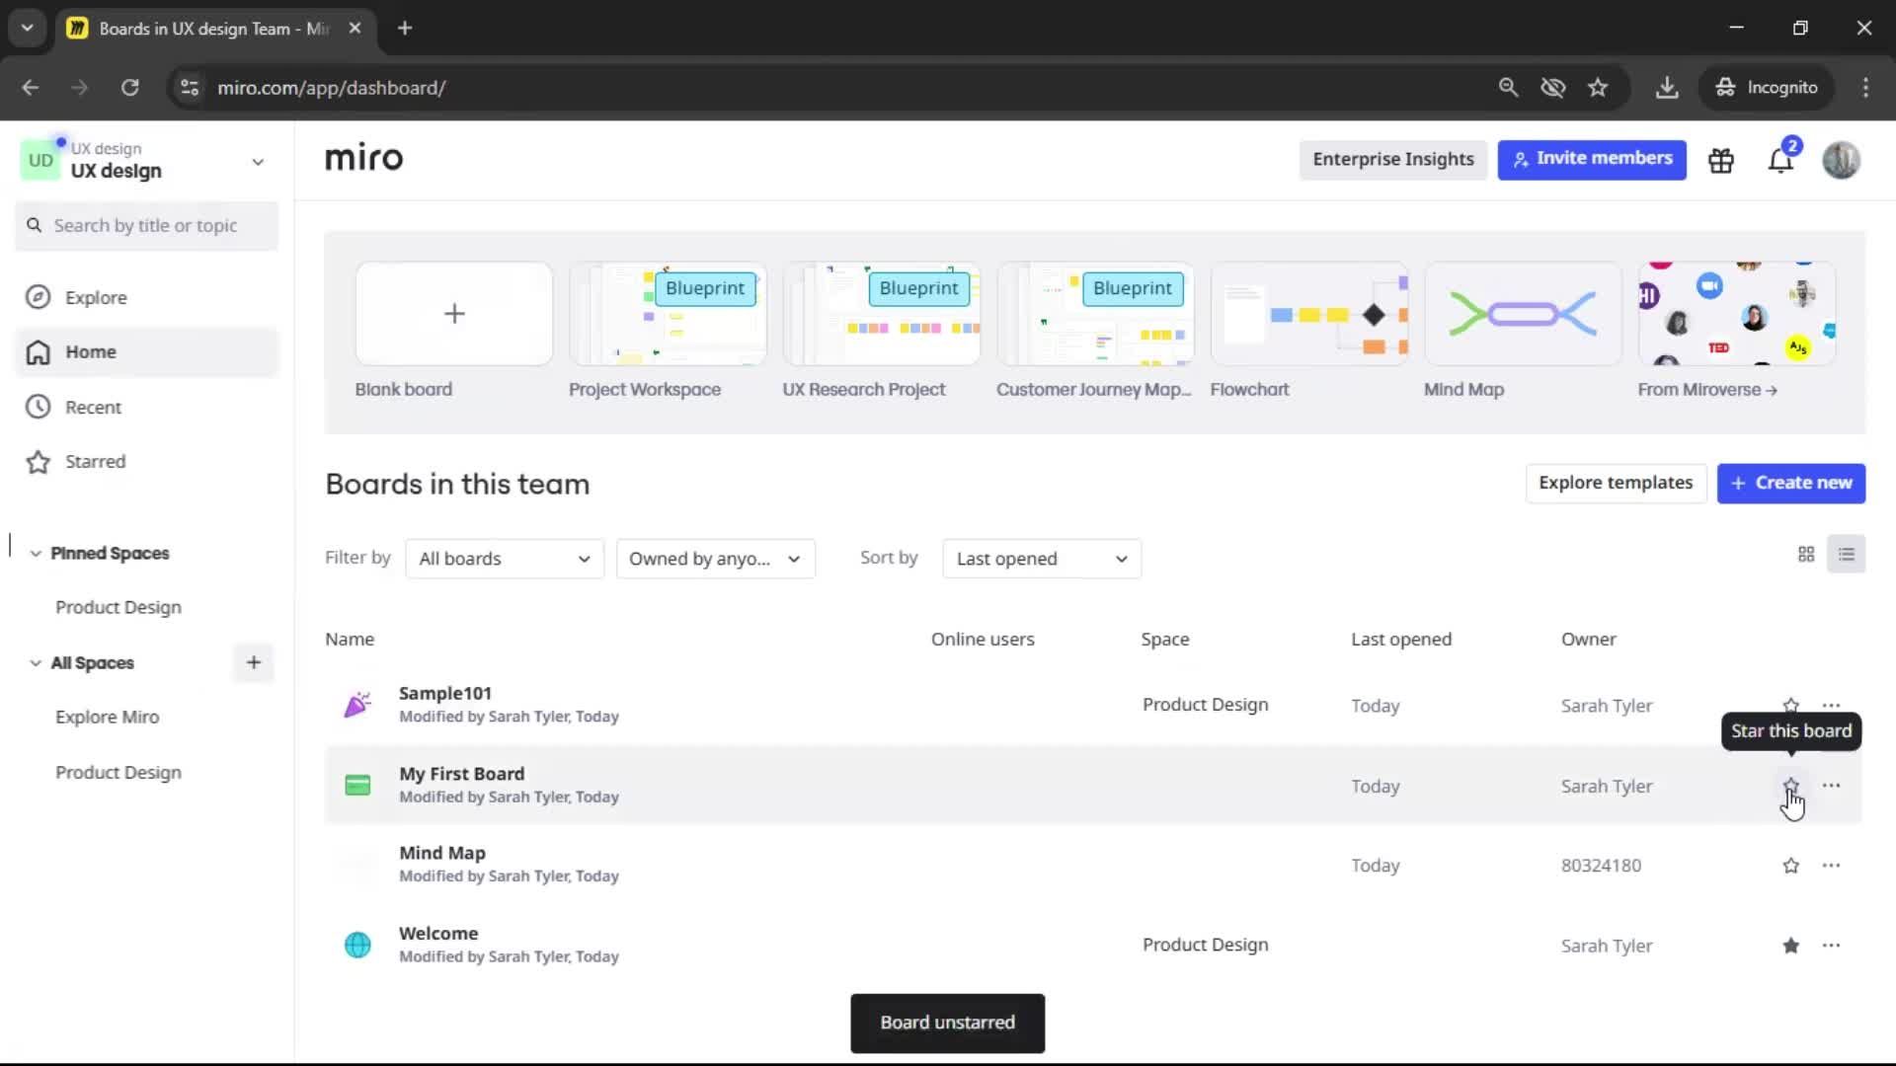Open the Sample101 board title
Viewport: 1896px width, 1066px height.
click(x=445, y=694)
